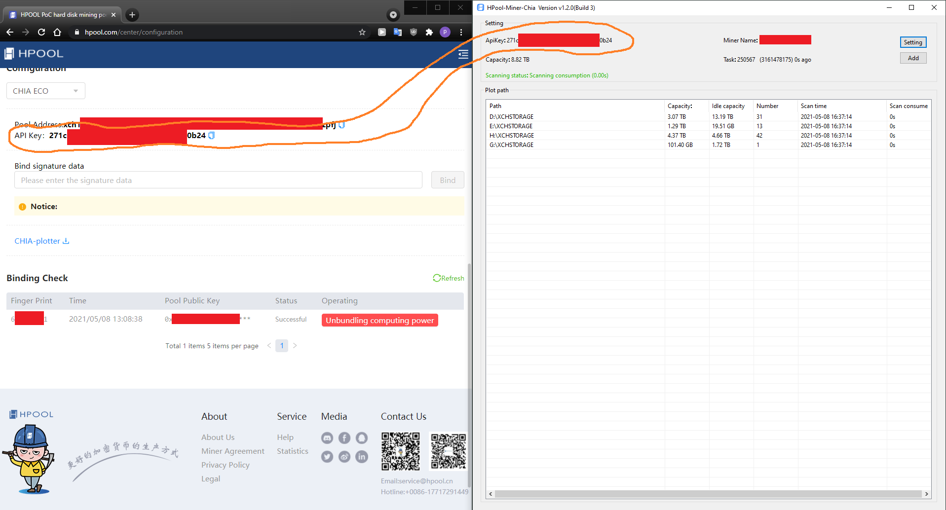This screenshot has width=946, height=510.
Task: Open the Discord icon in the Media section
Action: click(327, 437)
